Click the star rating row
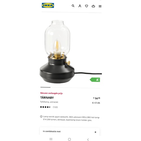 45,107
